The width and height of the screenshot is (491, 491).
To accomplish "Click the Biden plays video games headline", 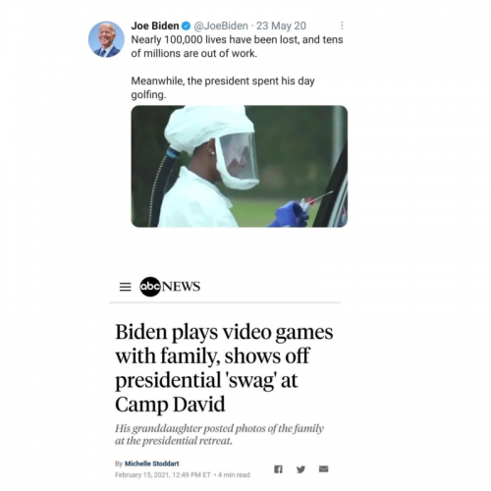I will tap(224, 368).
